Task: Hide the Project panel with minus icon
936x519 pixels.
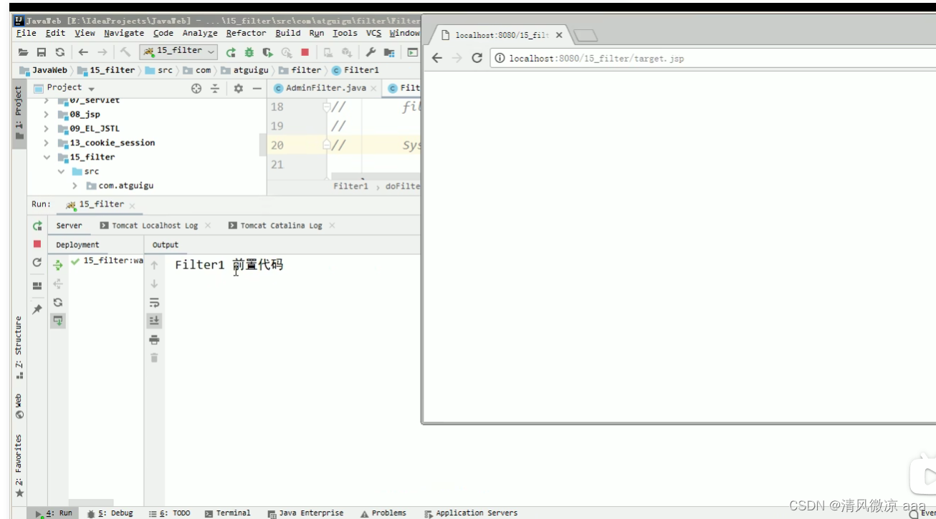Action: tap(257, 88)
